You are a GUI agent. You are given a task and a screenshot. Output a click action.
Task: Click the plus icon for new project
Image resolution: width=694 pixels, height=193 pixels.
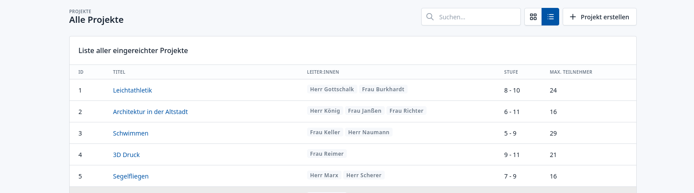(573, 17)
